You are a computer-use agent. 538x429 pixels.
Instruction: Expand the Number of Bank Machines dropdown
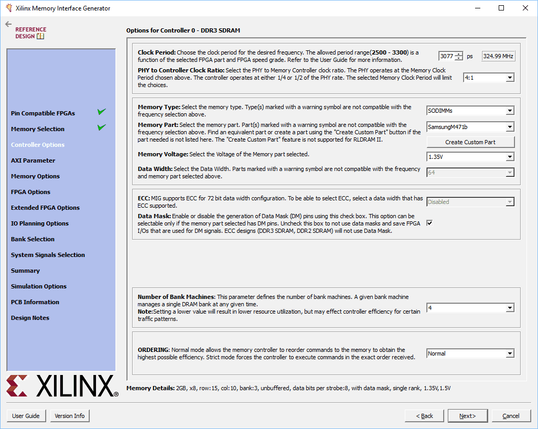[470, 308]
